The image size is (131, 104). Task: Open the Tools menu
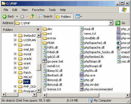coord(52,10)
